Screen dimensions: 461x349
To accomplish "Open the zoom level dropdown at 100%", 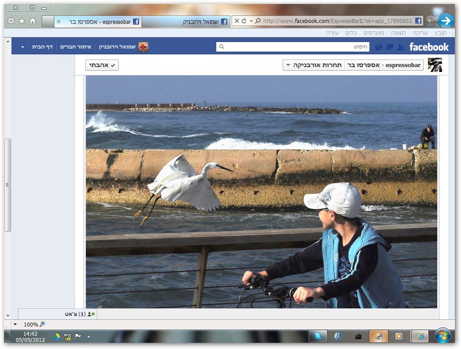I will [15, 324].
